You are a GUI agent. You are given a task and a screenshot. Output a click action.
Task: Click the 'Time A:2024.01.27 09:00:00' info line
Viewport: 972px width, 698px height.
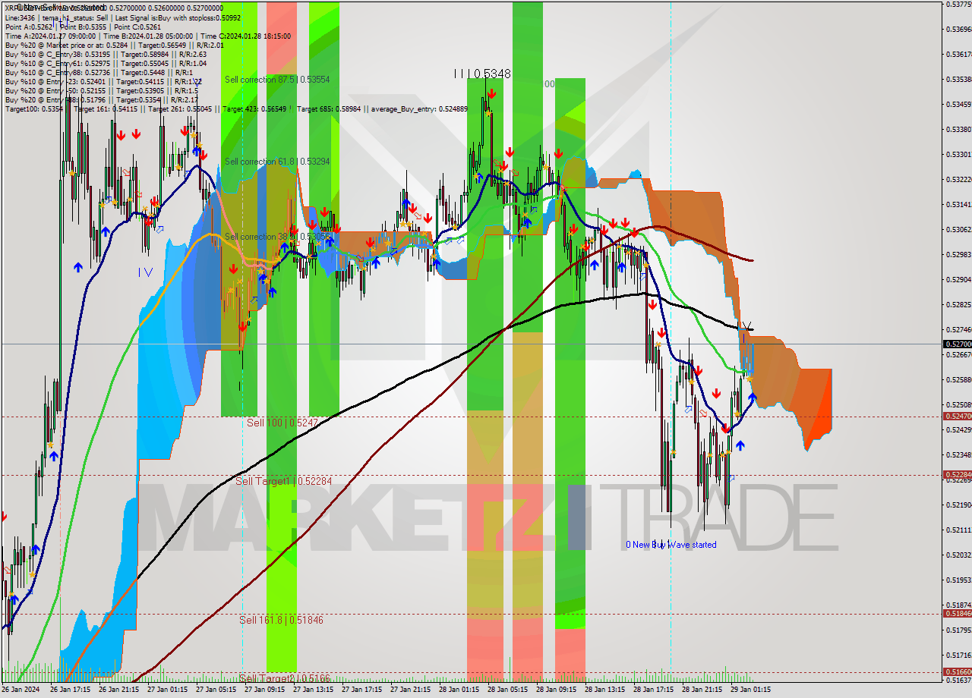coord(148,36)
